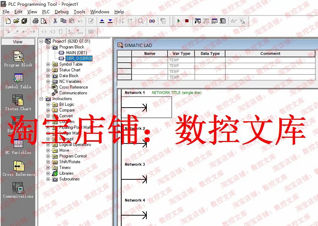318x226 pixels.
Task: Insert coil from LAD toolbar
Action: 53,32
